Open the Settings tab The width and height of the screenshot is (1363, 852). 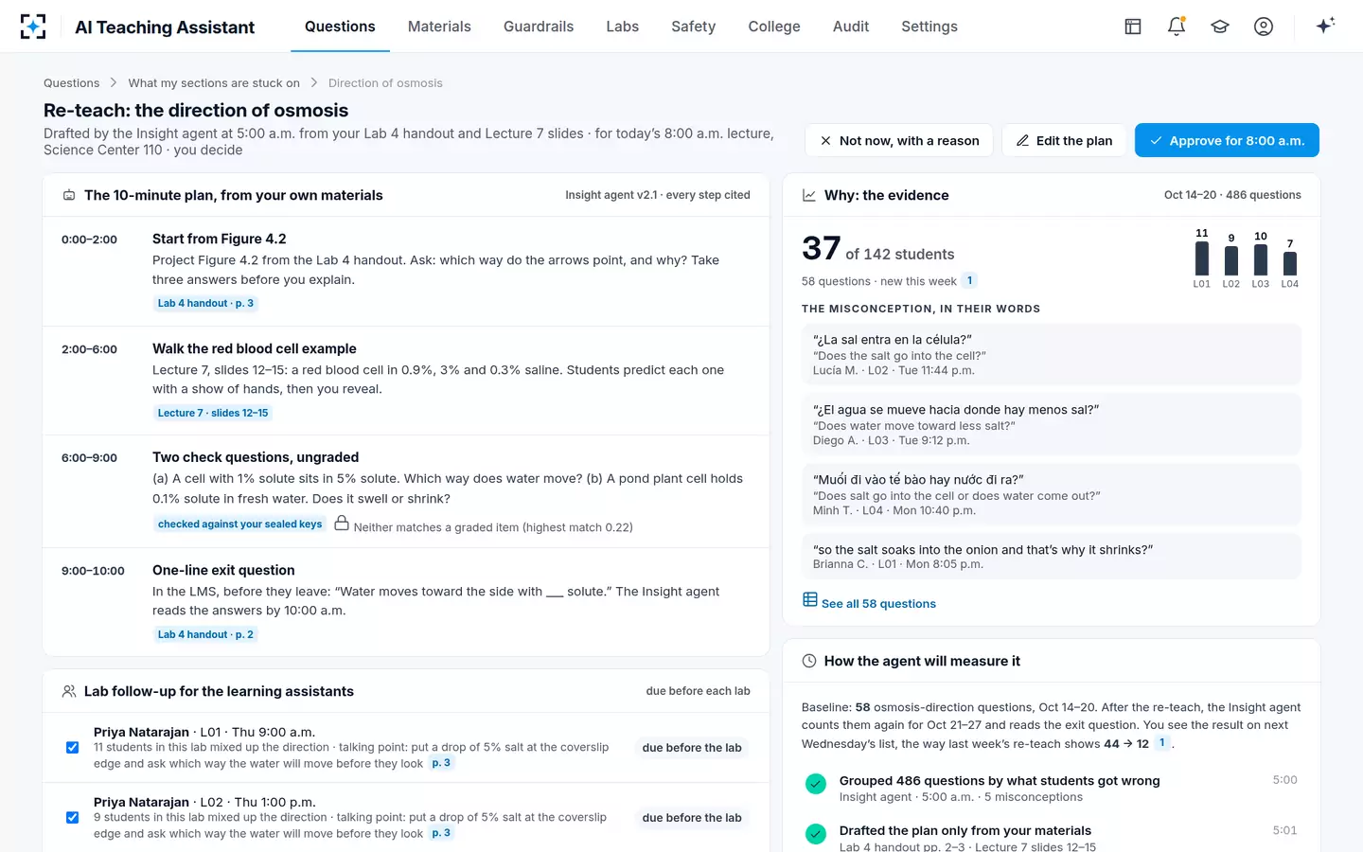point(929,27)
